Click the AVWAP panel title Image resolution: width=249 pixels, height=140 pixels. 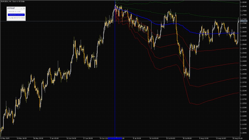[11, 8]
